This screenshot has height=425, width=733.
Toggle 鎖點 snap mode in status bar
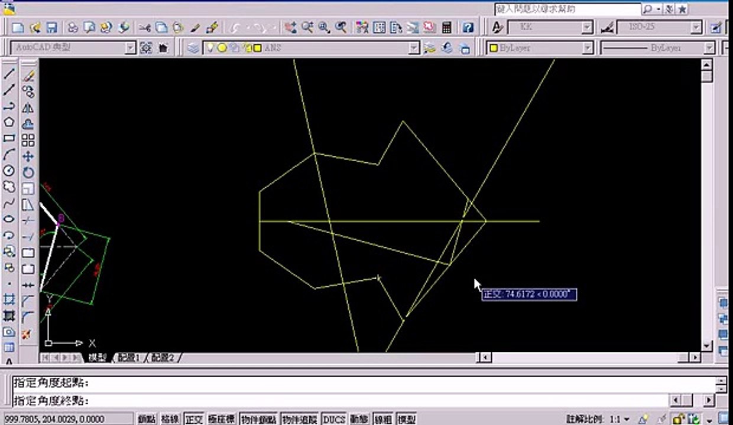click(147, 419)
